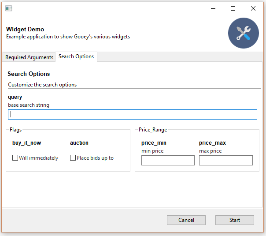Viewport: 266px width, 236px height.
Task: Click the Widget Demo header title
Action: (x=25, y=30)
